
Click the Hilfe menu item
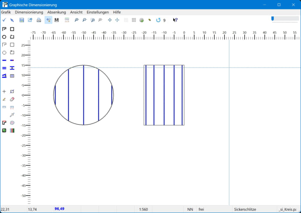click(x=117, y=12)
